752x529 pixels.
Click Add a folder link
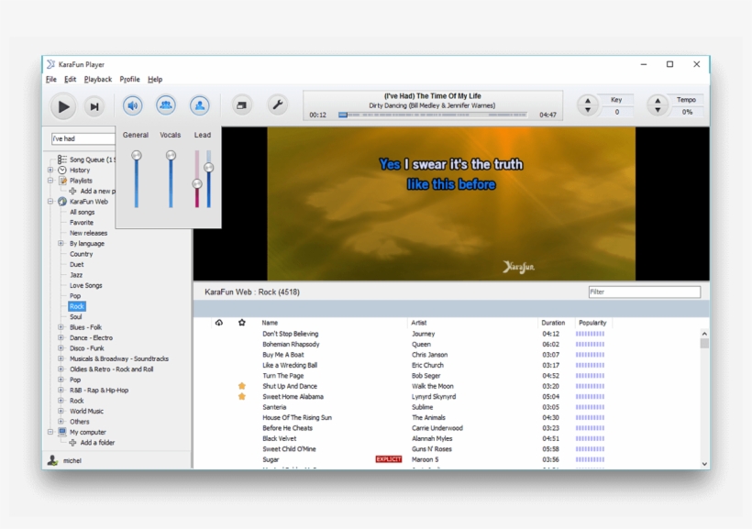point(97,442)
